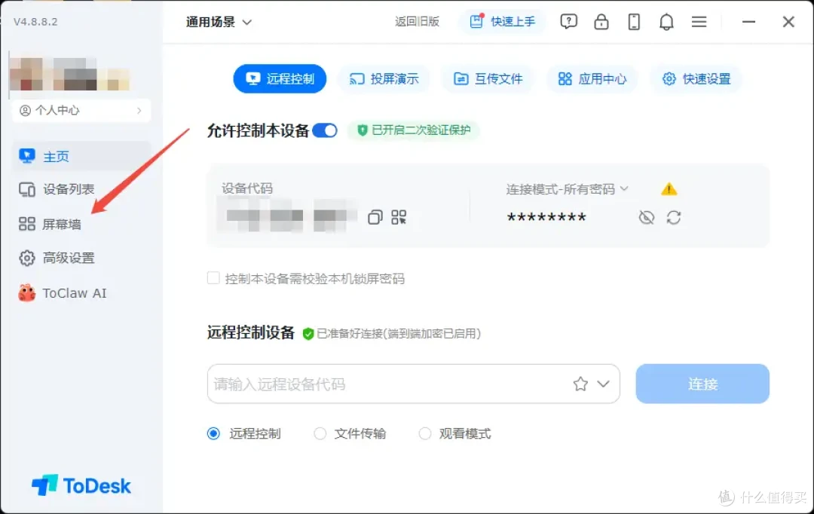Switch to 投屏演示 tab
The height and width of the screenshot is (514, 814).
click(384, 79)
